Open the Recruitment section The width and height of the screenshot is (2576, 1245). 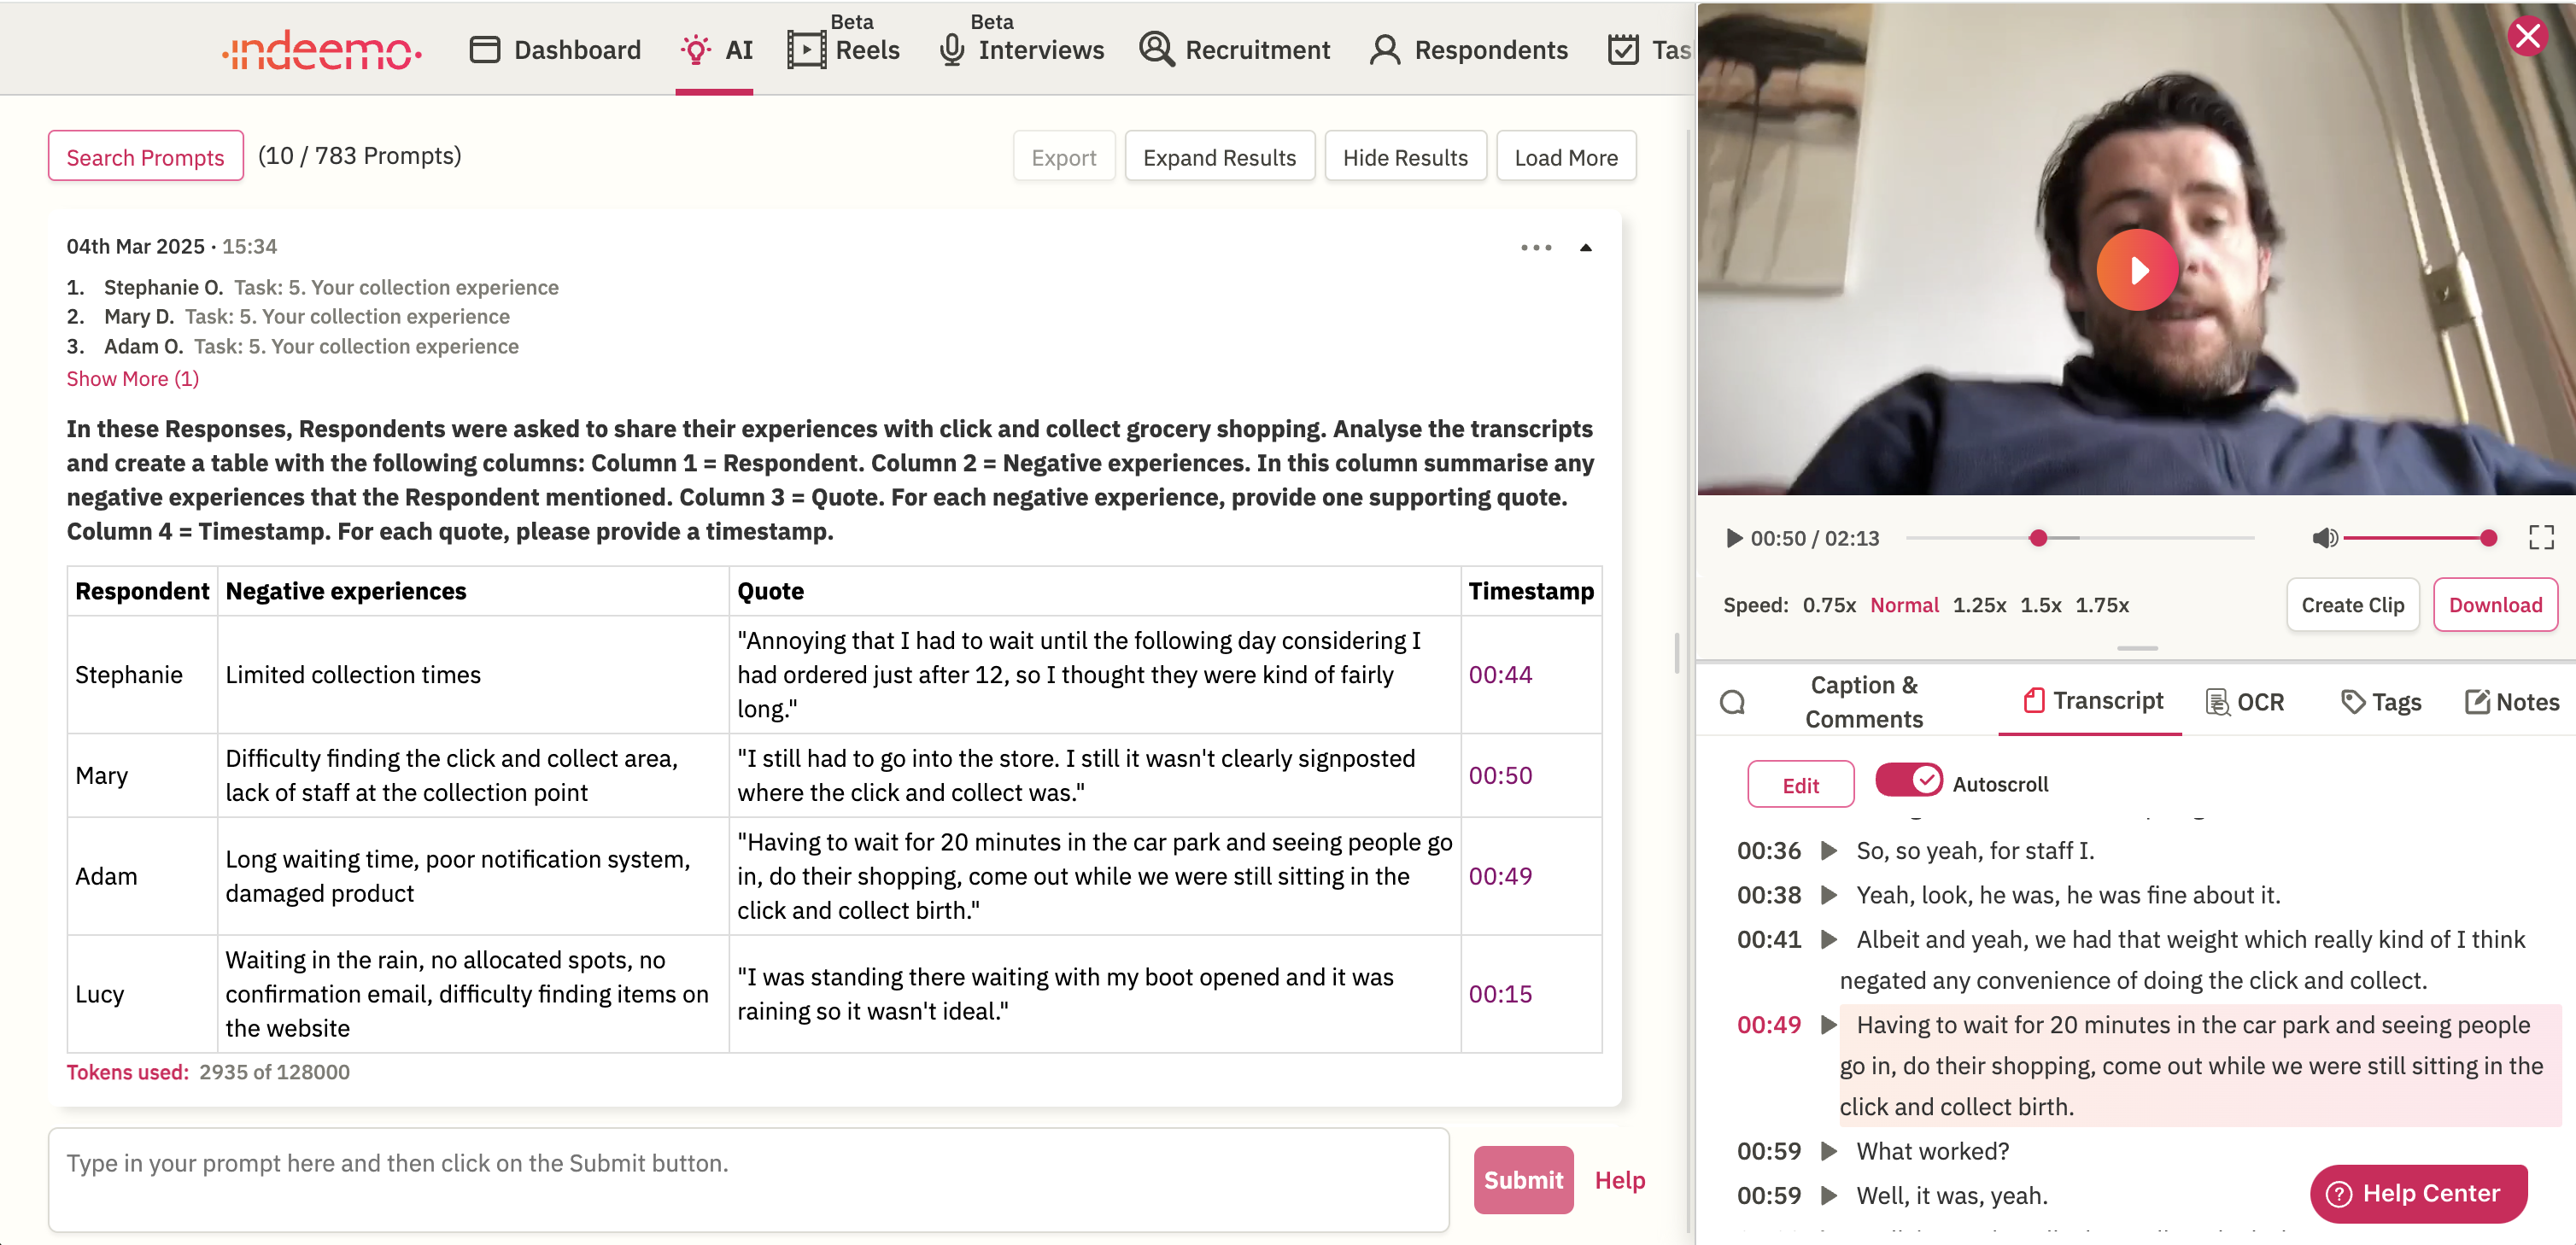click(1235, 49)
